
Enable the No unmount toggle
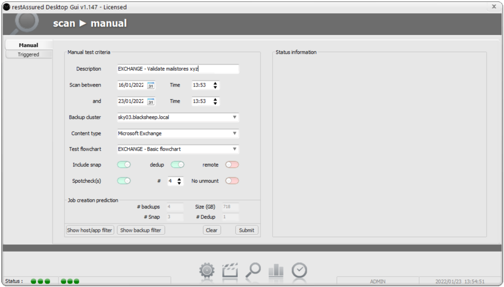click(x=232, y=181)
